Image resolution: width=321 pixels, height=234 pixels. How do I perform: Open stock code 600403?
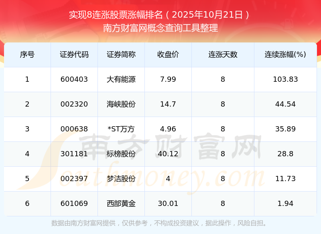pyautogui.click(x=74, y=79)
